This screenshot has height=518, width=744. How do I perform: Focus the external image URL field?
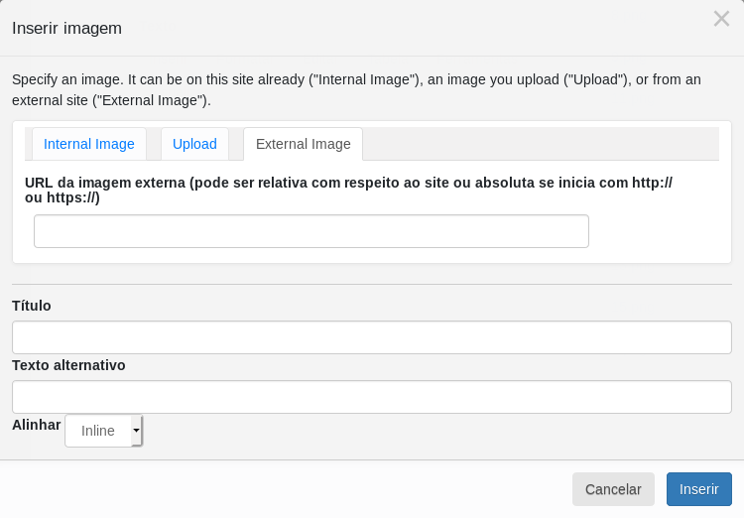click(x=310, y=231)
